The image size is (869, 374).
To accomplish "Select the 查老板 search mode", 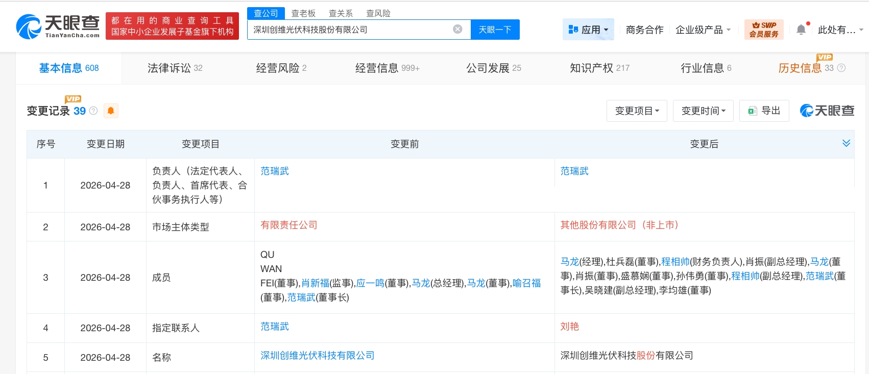I will (303, 13).
